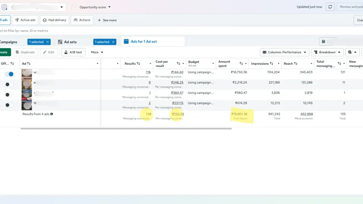The height and width of the screenshot is (204, 363).
Task: Apply the Had delivery filter
Action: tap(55, 20)
